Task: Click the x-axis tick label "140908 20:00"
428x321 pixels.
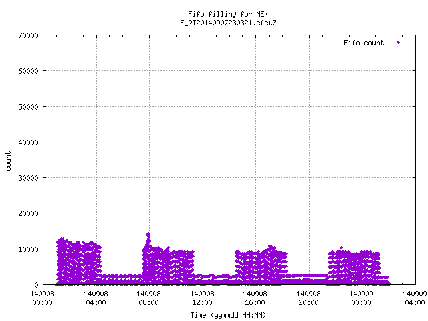Action: [309, 298]
